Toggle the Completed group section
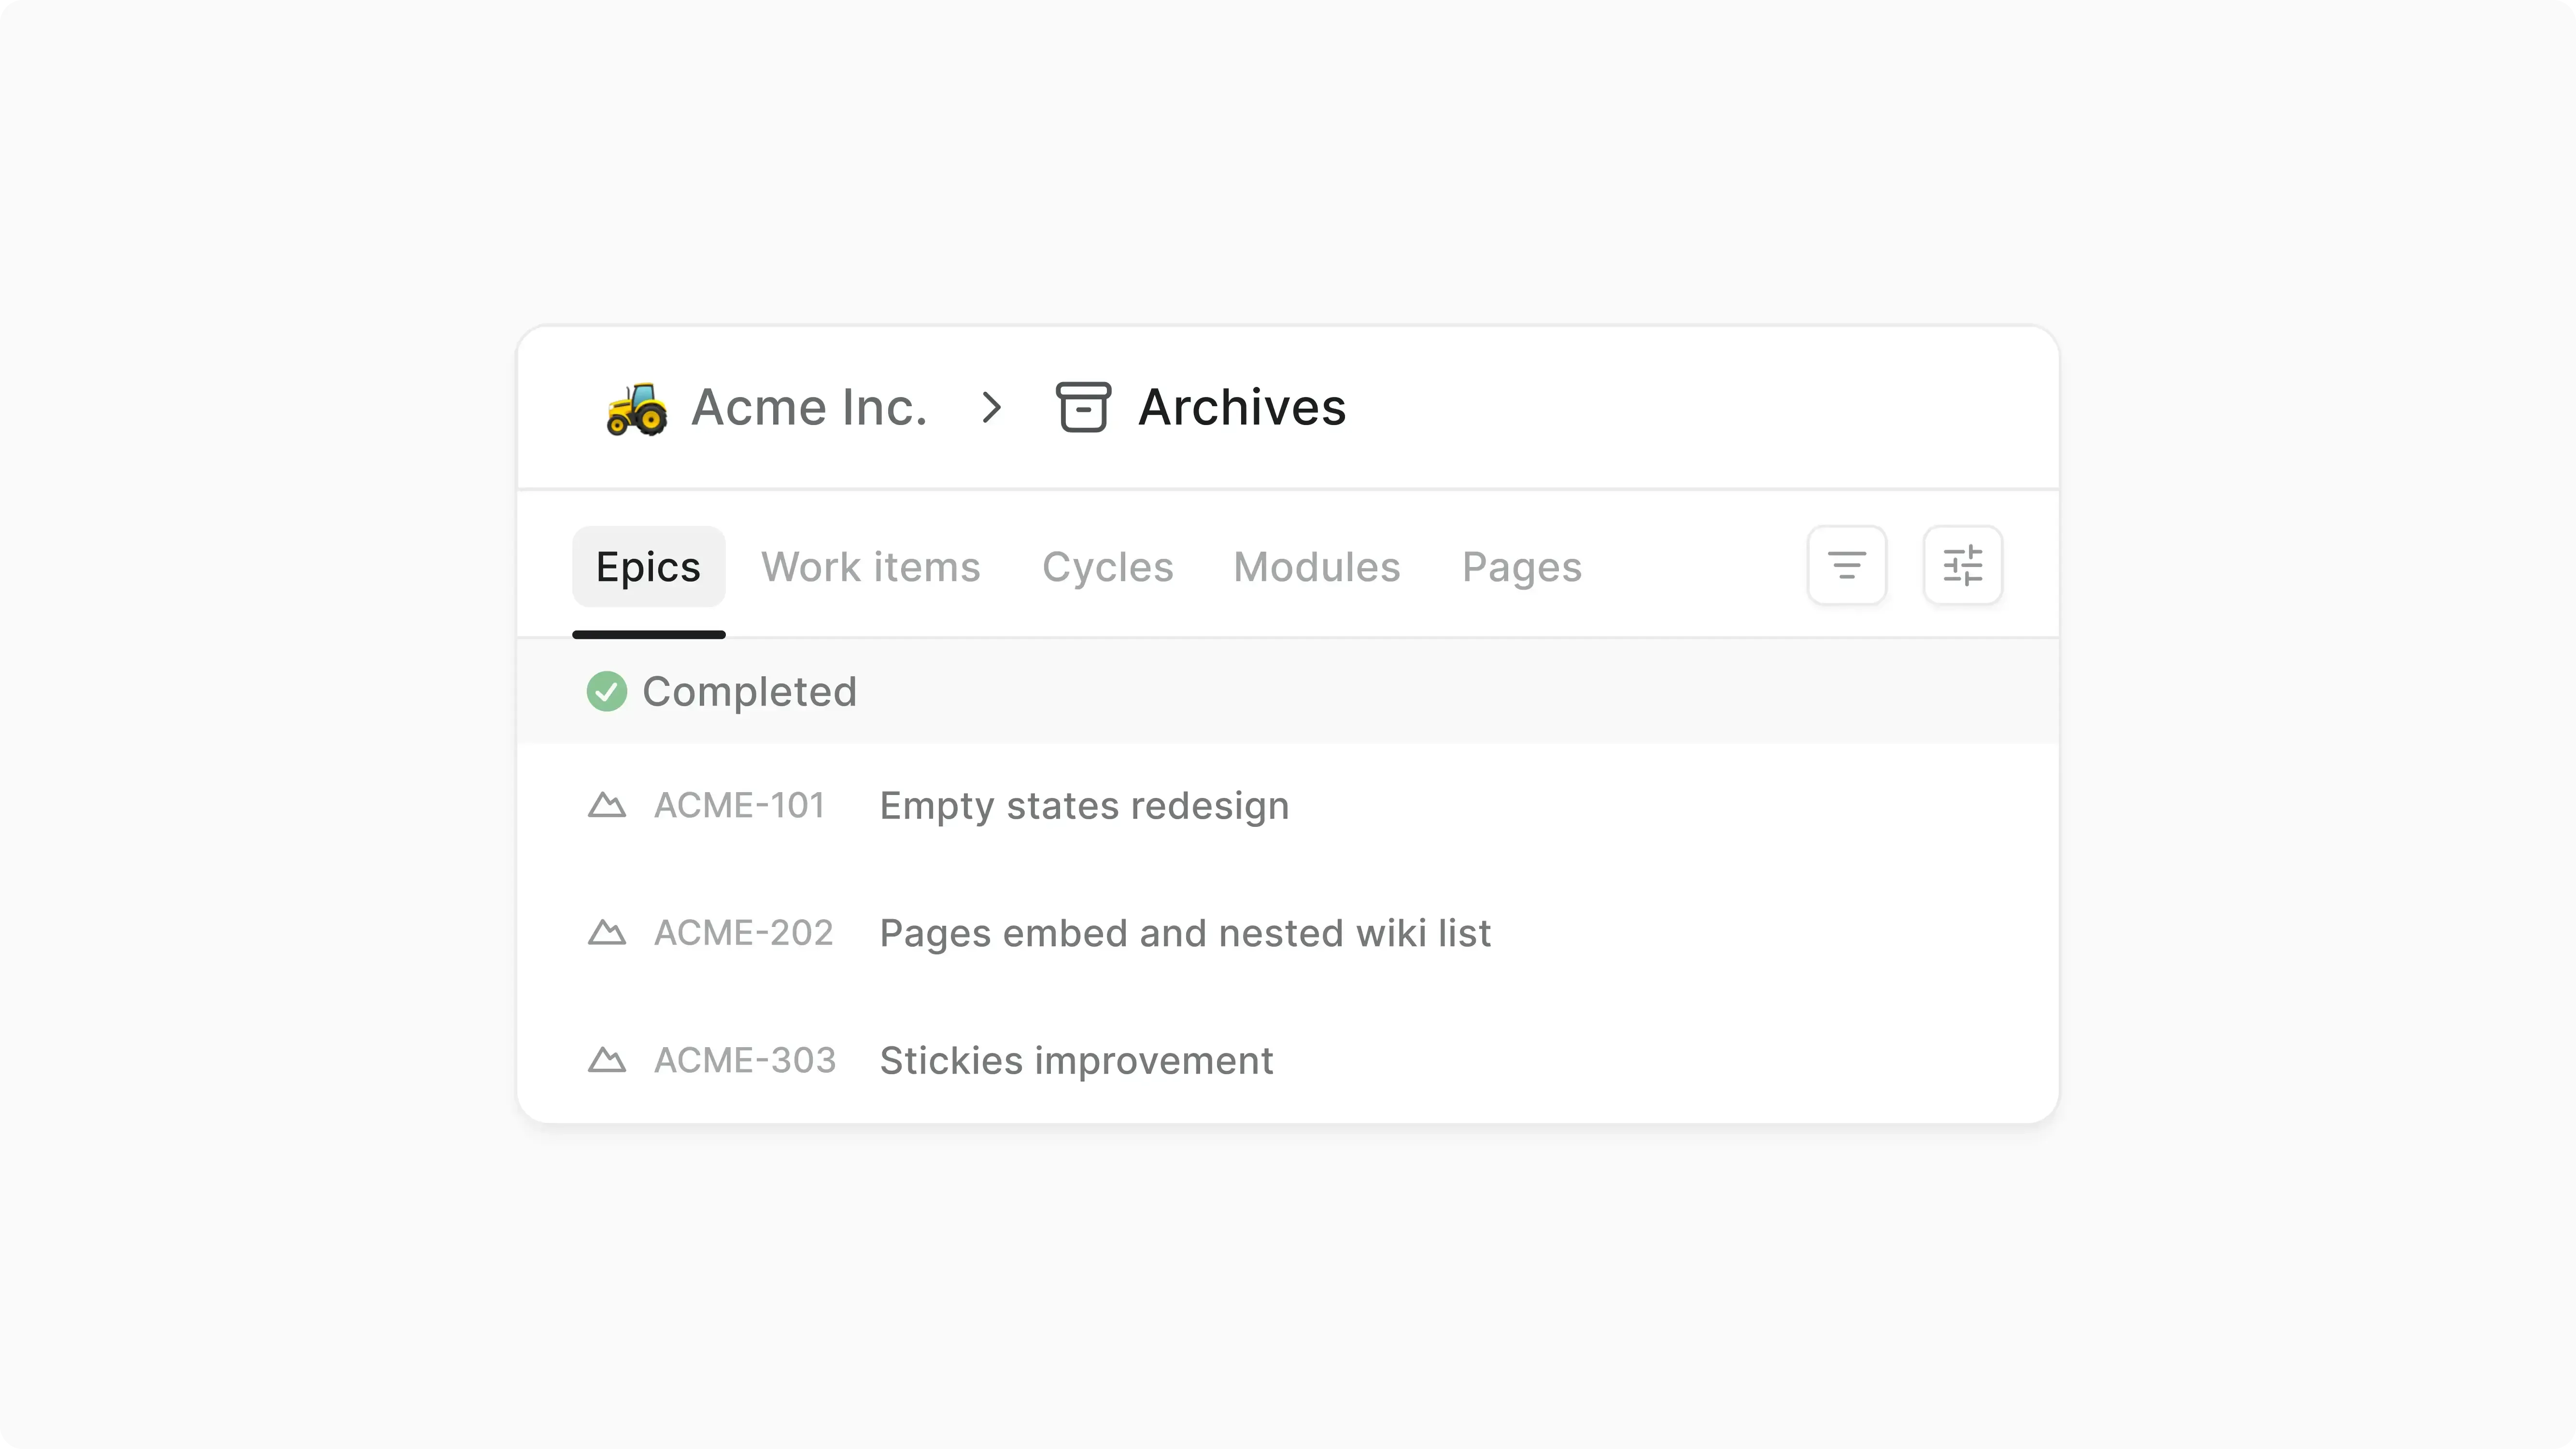The image size is (2576, 1449). (x=750, y=691)
